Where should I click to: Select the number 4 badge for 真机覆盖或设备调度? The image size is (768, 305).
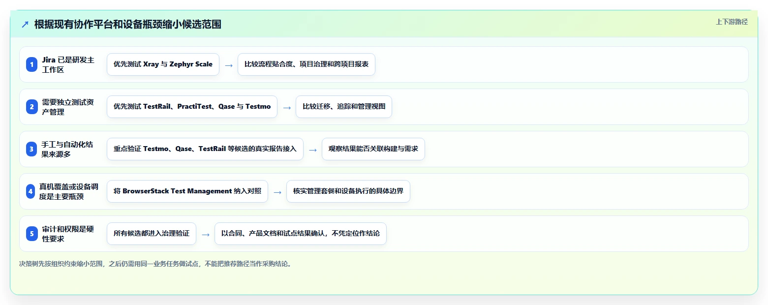click(x=31, y=191)
